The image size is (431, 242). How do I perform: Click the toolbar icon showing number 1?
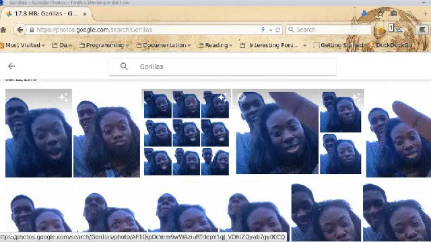(x=391, y=28)
